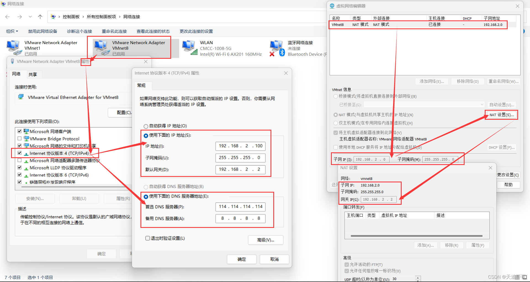Click the 帮助 button in network editor
Screen dimensions: 530x282
508,185
